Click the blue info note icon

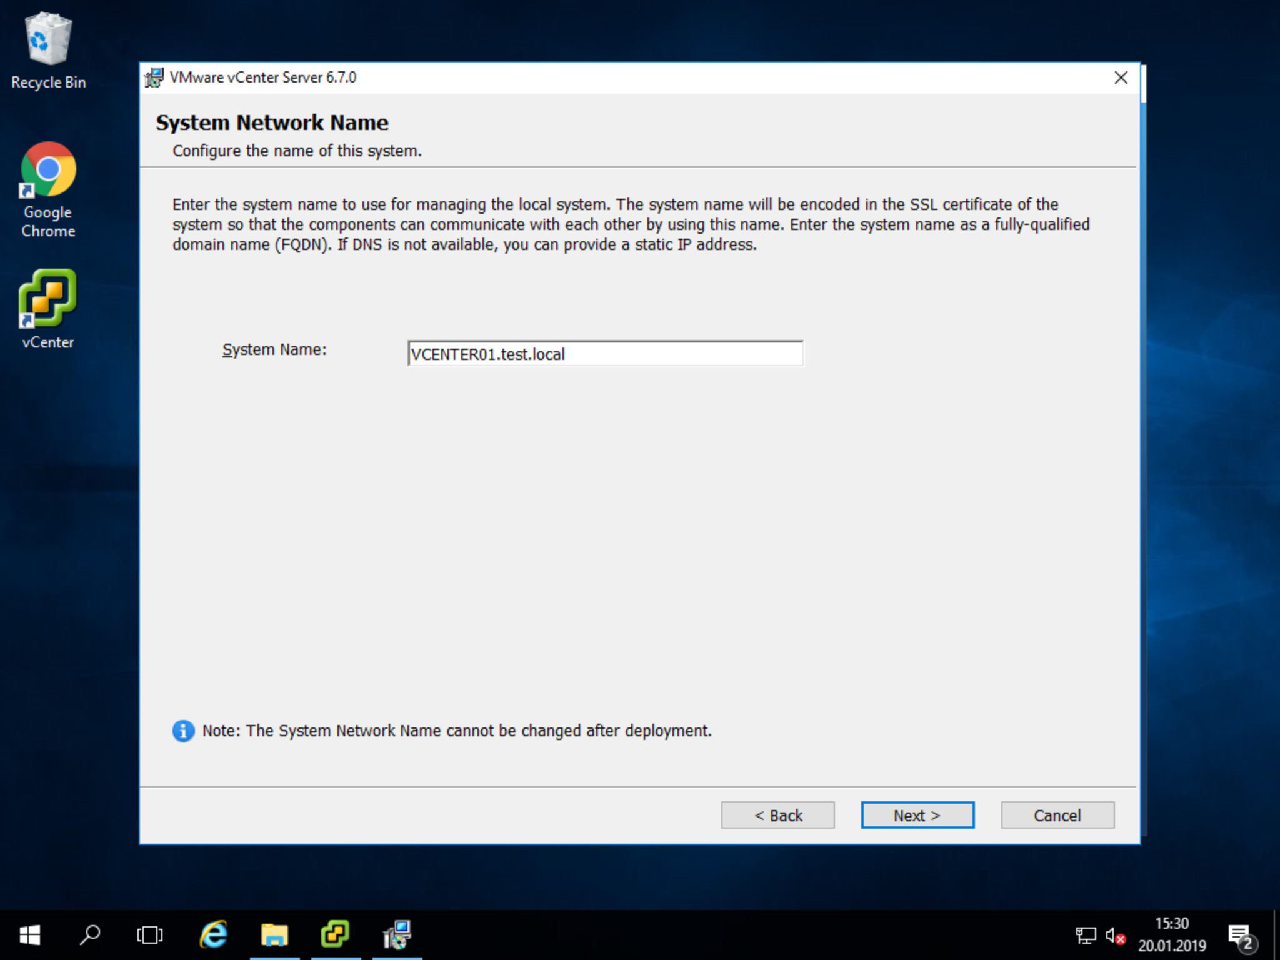(183, 731)
